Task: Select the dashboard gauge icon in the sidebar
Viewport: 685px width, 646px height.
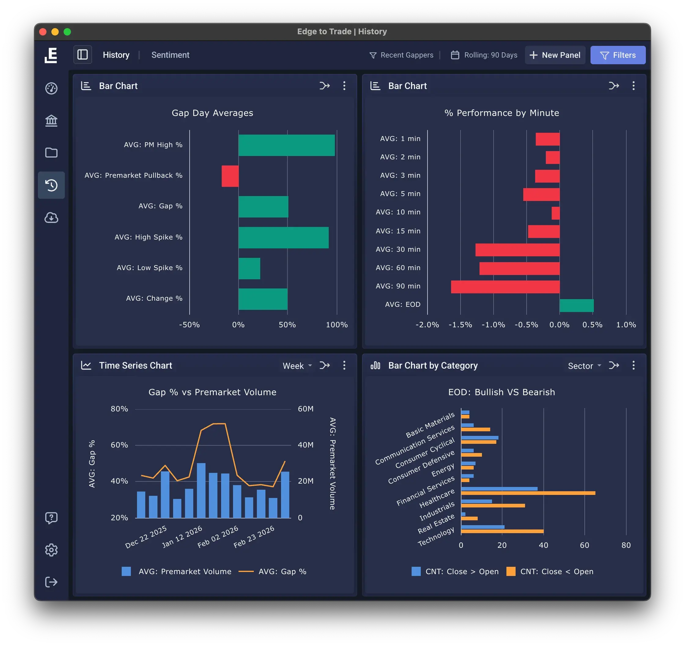Action: click(51, 88)
